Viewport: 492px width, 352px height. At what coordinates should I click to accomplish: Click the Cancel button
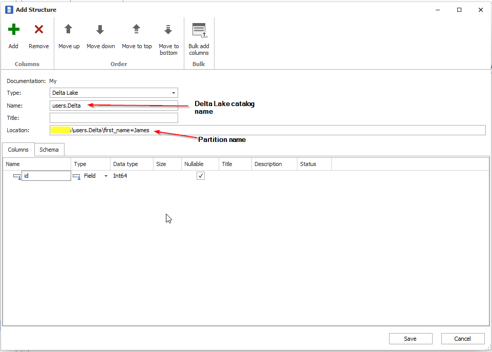[462, 339]
